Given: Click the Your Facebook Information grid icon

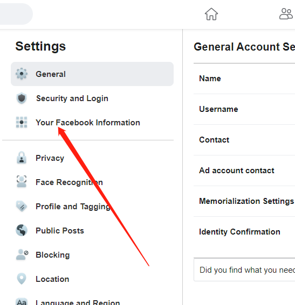Looking at the screenshot, I should tap(22, 122).
